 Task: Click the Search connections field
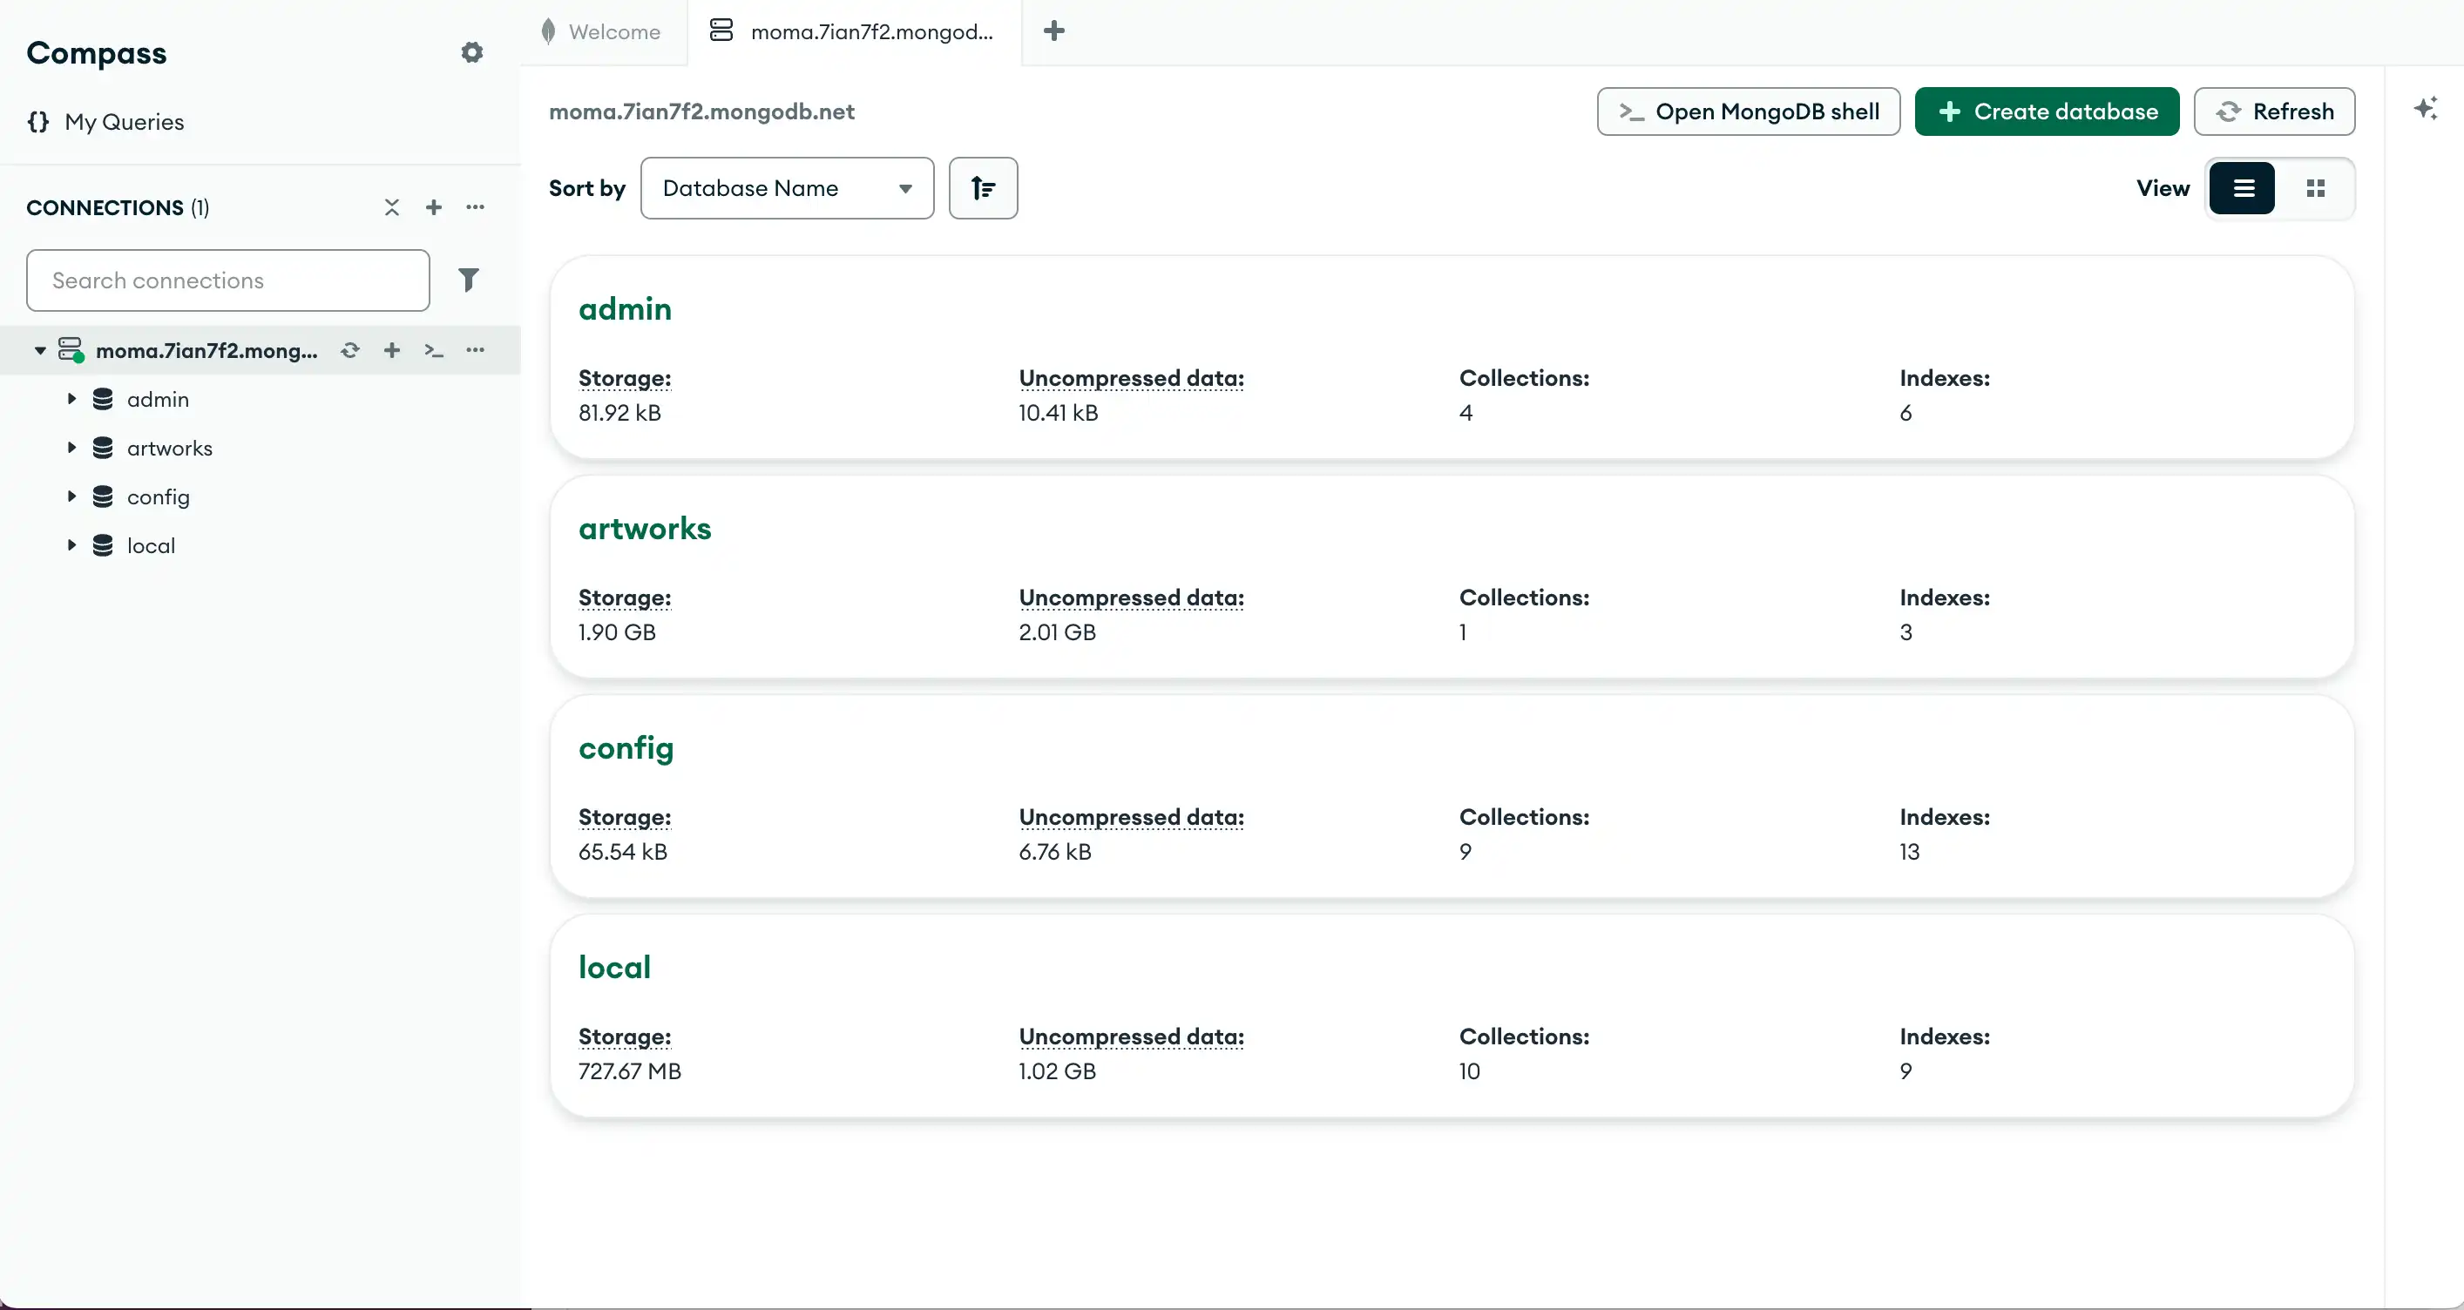pyautogui.click(x=227, y=280)
